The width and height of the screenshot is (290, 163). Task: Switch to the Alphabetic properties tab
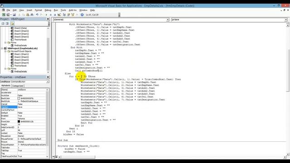[6, 86]
